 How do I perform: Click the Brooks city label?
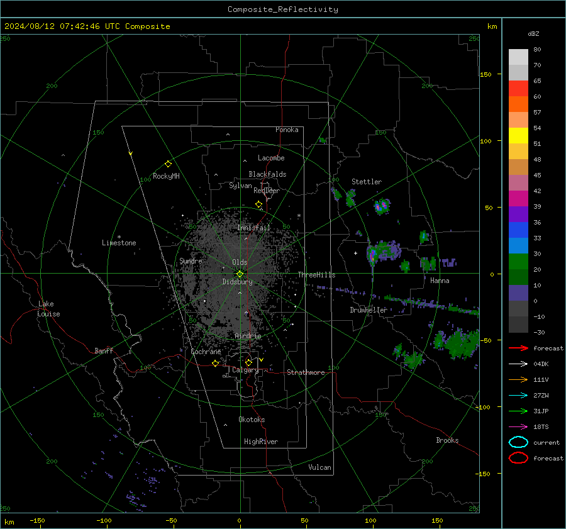(x=447, y=440)
